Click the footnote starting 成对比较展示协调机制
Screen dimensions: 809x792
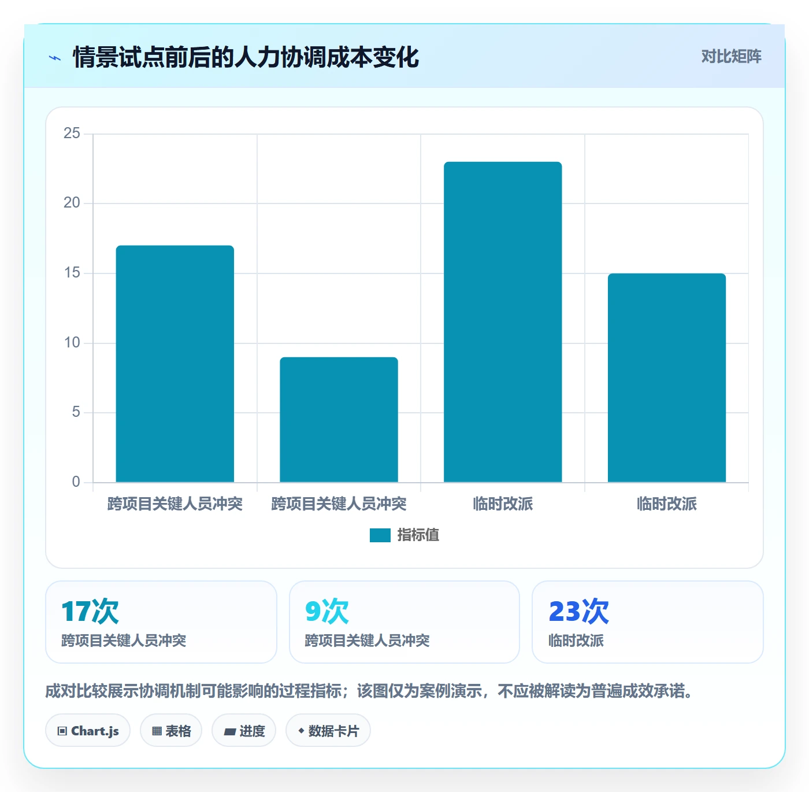pos(370,691)
